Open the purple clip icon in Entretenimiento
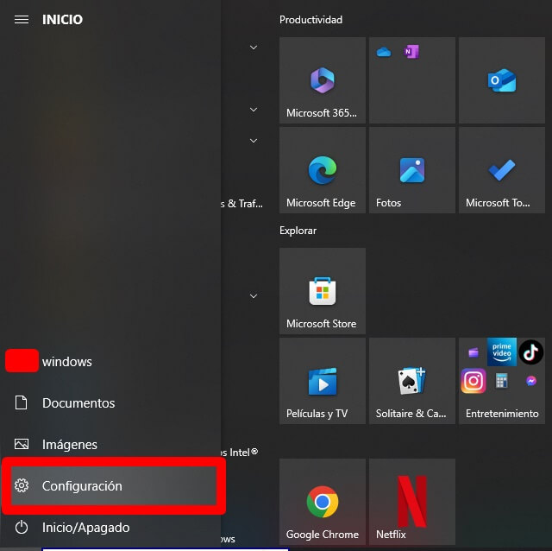 coord(474,351)
